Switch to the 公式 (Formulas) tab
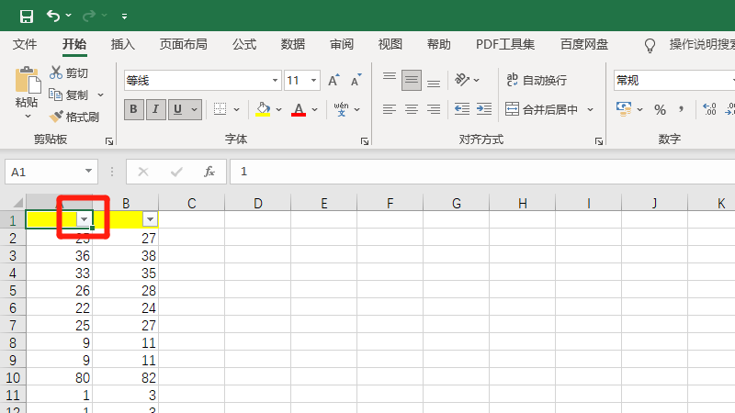735x413 pixels. pos(244,44)
